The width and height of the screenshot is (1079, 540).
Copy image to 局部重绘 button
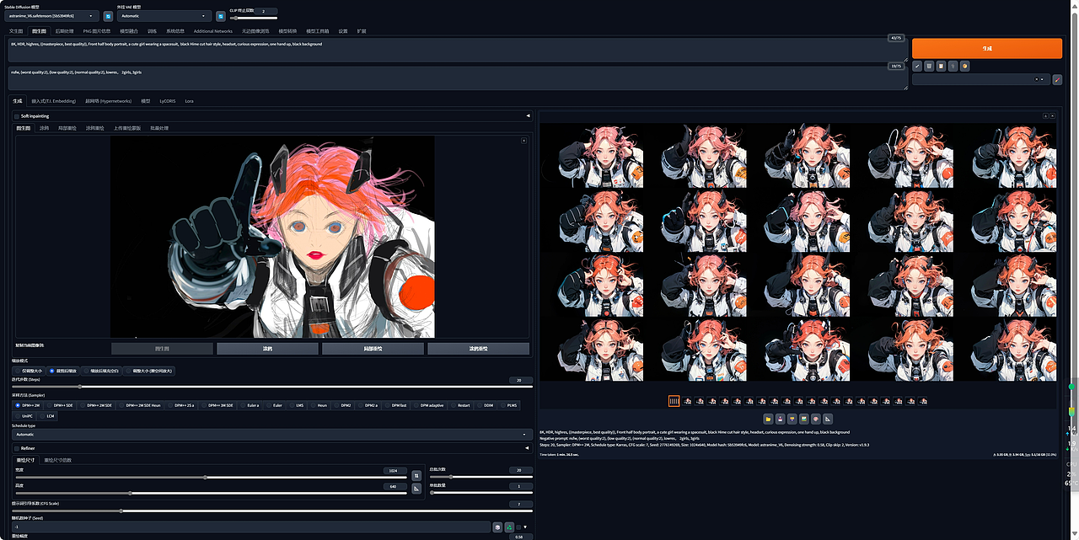click(x=373, y=349)
